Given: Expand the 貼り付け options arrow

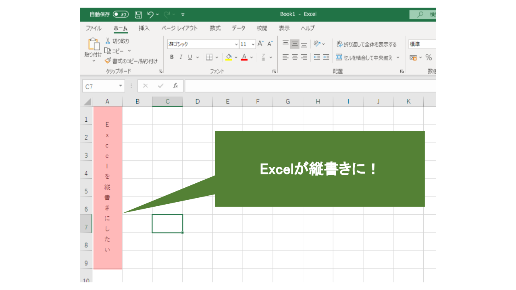Looking at the screenshot, I should tap(94, 61).
